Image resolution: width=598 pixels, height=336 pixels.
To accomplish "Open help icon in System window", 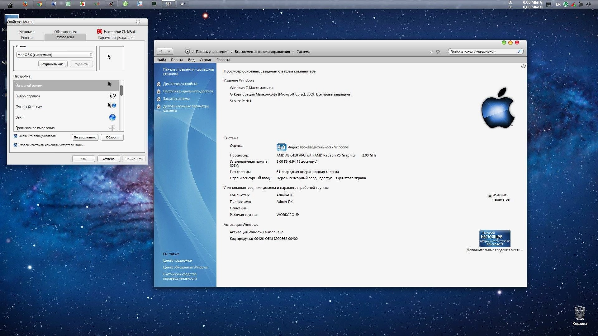I will point(523,66).
